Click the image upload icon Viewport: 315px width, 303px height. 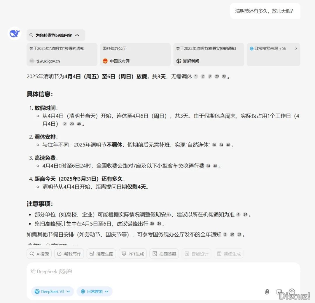(279, 292)
